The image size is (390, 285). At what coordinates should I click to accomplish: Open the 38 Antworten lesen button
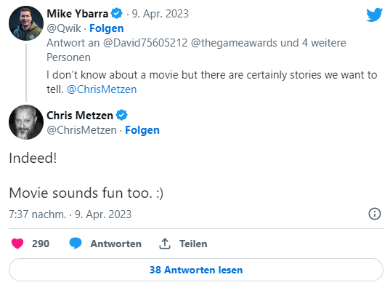pos(196,270)
